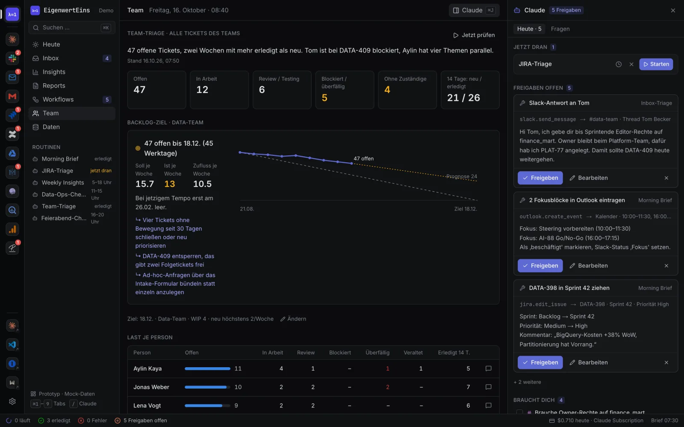Launch VS Code from the dock
The image size is (684, 427).
12,345
